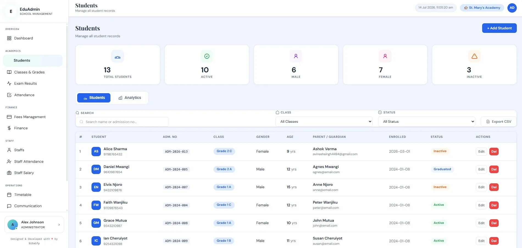Click the Grade 2 A class badge
The width and height of the screenshot is (522, 248).
coord(224,169)
